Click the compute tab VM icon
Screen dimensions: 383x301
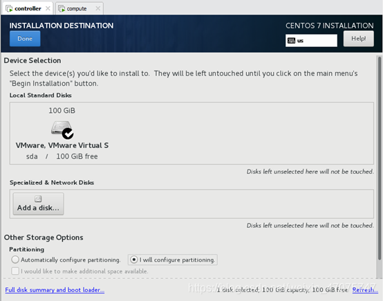62,9
